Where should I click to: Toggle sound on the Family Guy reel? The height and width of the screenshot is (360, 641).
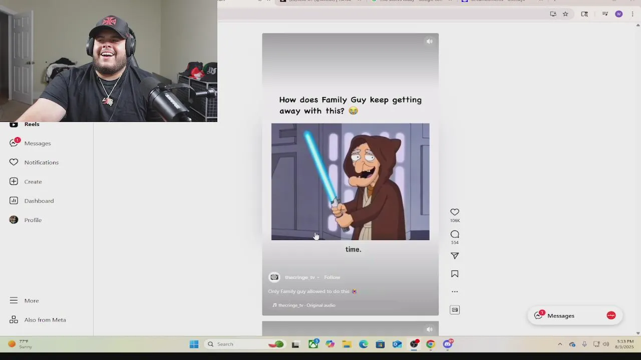(x=429, y=41)
